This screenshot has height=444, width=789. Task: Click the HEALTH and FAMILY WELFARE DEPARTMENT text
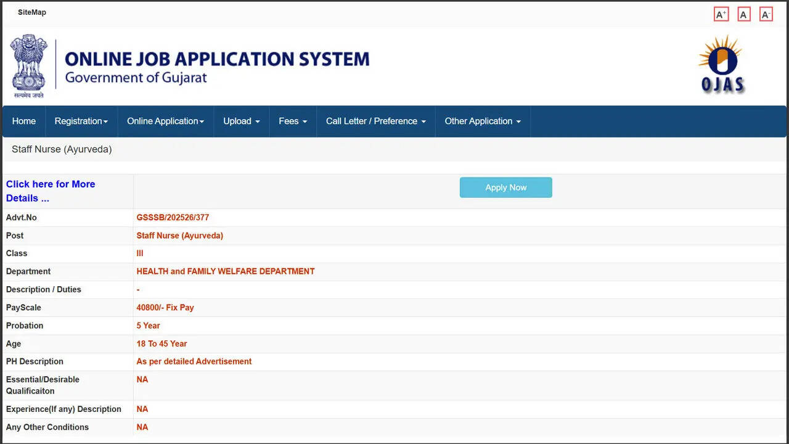[x=226, y=271]
